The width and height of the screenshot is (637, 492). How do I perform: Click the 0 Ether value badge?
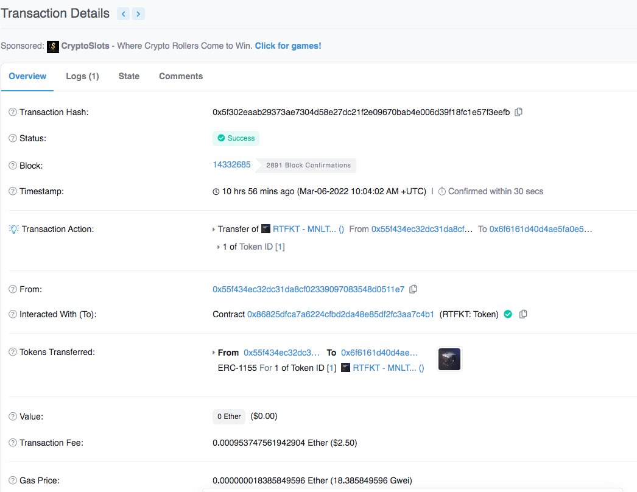pos(229,416)
